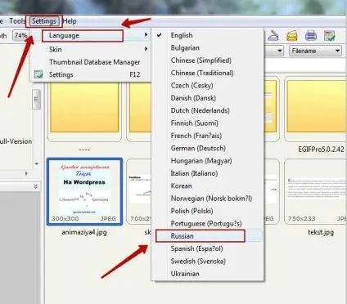347x304 pixels.
Task: Click the scanner toolbar icon
Action: 273,36
